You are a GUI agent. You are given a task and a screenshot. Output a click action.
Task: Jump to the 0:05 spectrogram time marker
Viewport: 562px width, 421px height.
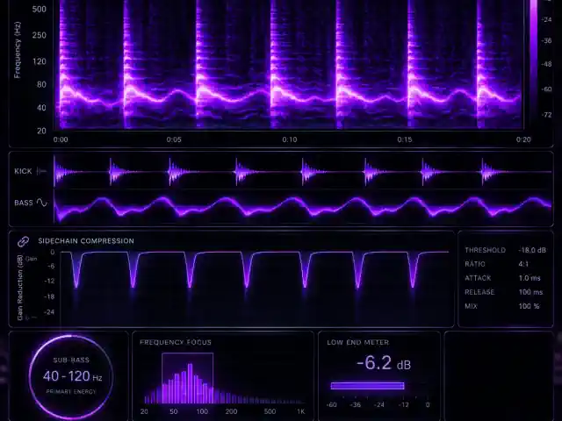point(174,139)
